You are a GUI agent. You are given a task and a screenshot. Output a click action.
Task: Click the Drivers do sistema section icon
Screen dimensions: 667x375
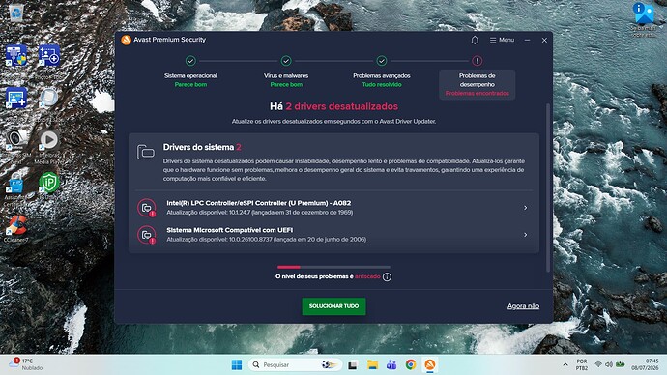[146, 152]
